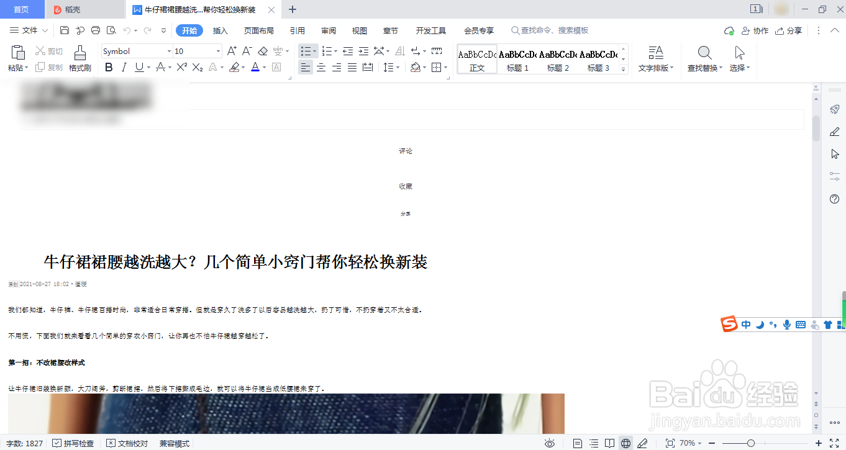
Task: Switch to Web layout view globe icon
Action: coord(626,443)
